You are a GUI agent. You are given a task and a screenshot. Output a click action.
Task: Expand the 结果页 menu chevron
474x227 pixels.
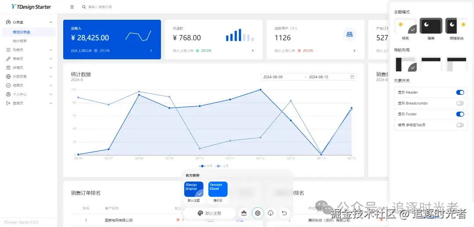51,86
